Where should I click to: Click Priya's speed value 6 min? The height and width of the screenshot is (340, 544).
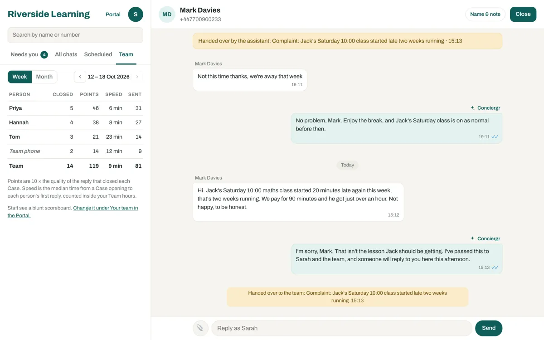(115, 108)
